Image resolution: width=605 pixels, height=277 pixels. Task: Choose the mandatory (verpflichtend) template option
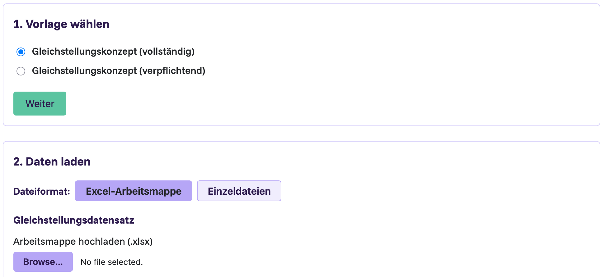21,71
